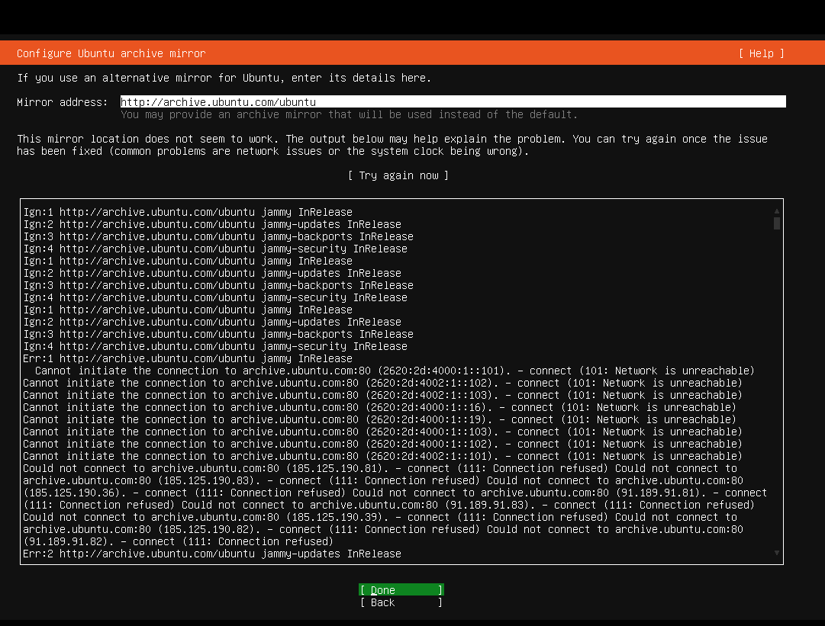Image resolution: width=825 pixels, height=626 pixels.
Task: Click the Mirror address input field
Action: 453,102
